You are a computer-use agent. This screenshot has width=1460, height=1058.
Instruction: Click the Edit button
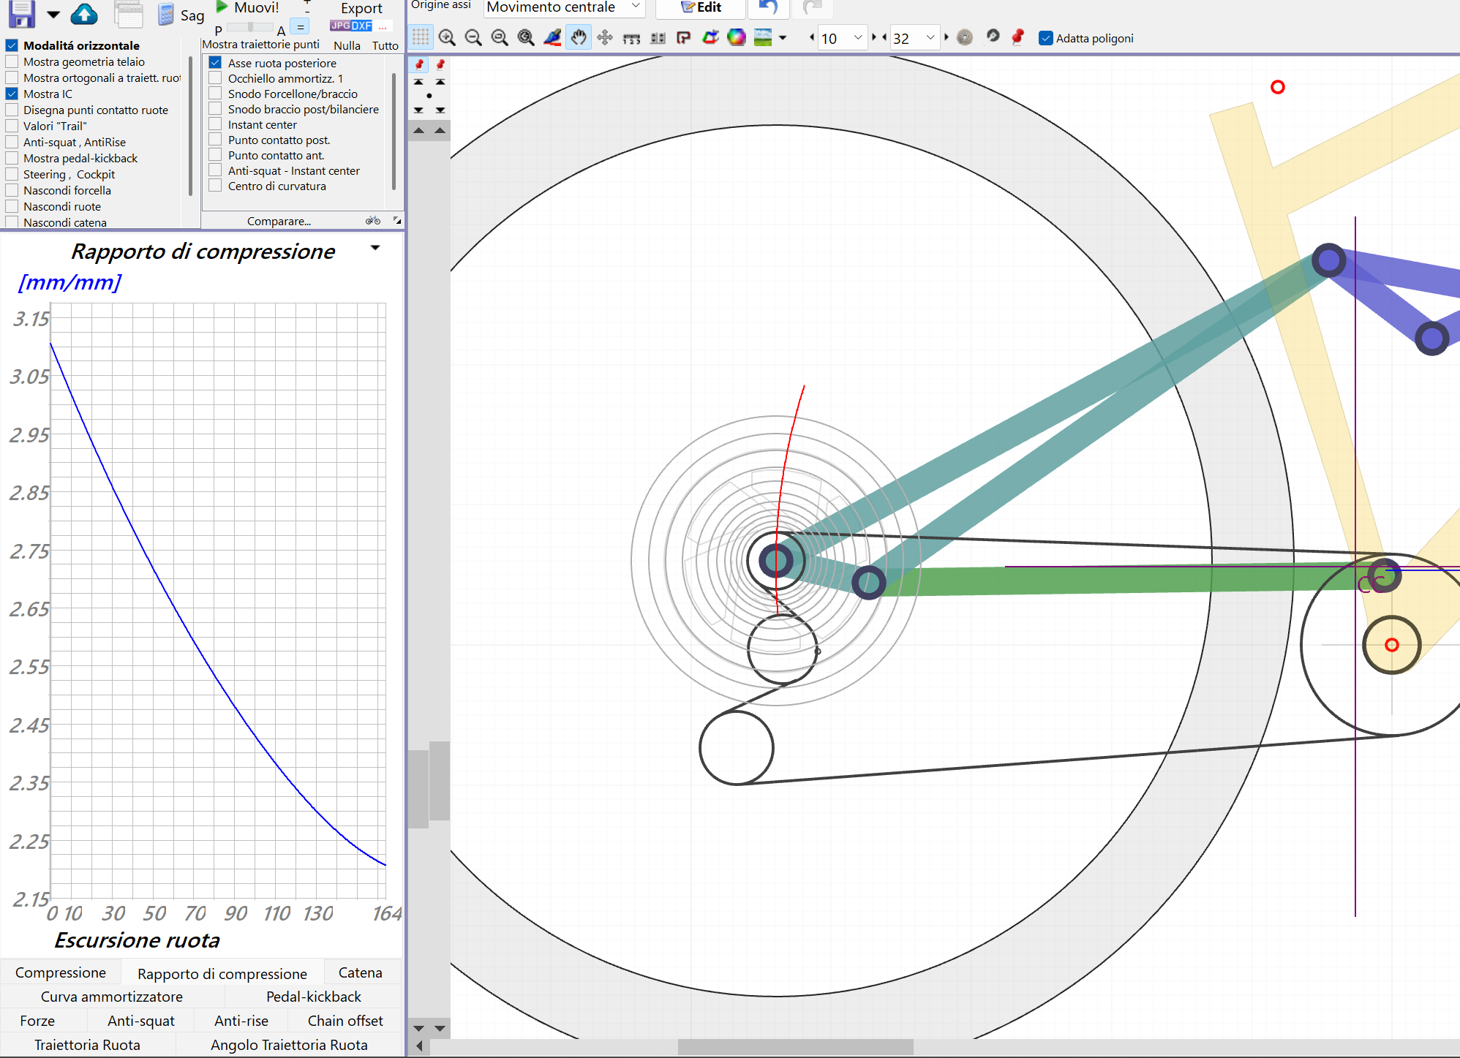point(701,7)
